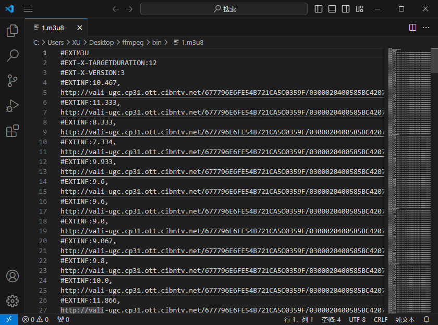Open the Source Control view

(12, 81)
